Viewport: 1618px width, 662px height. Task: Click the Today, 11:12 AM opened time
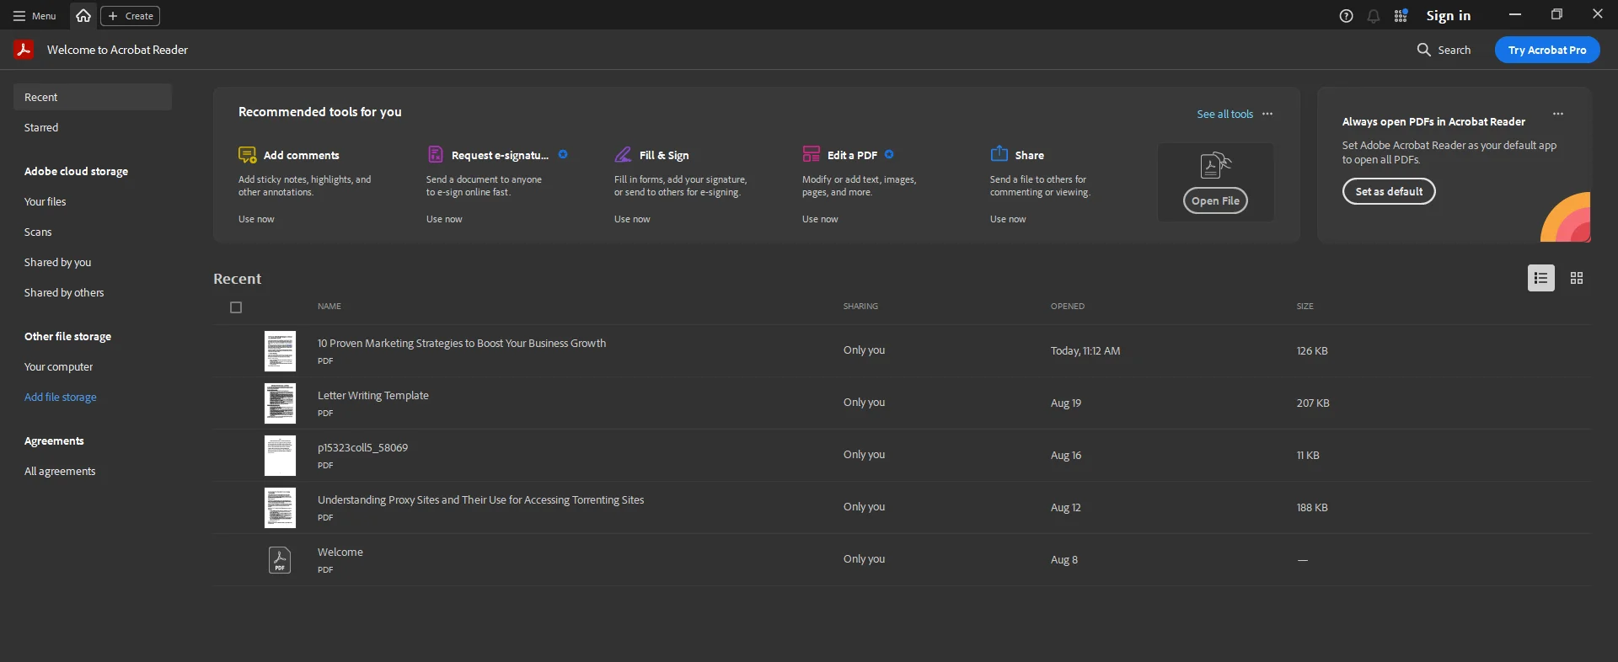pos(1085,350)
